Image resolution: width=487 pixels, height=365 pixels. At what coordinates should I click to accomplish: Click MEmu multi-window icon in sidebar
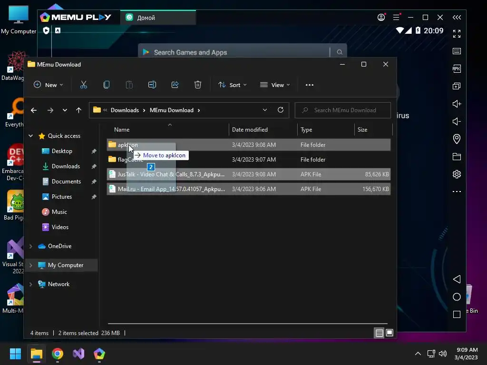[x=457, y=86]
